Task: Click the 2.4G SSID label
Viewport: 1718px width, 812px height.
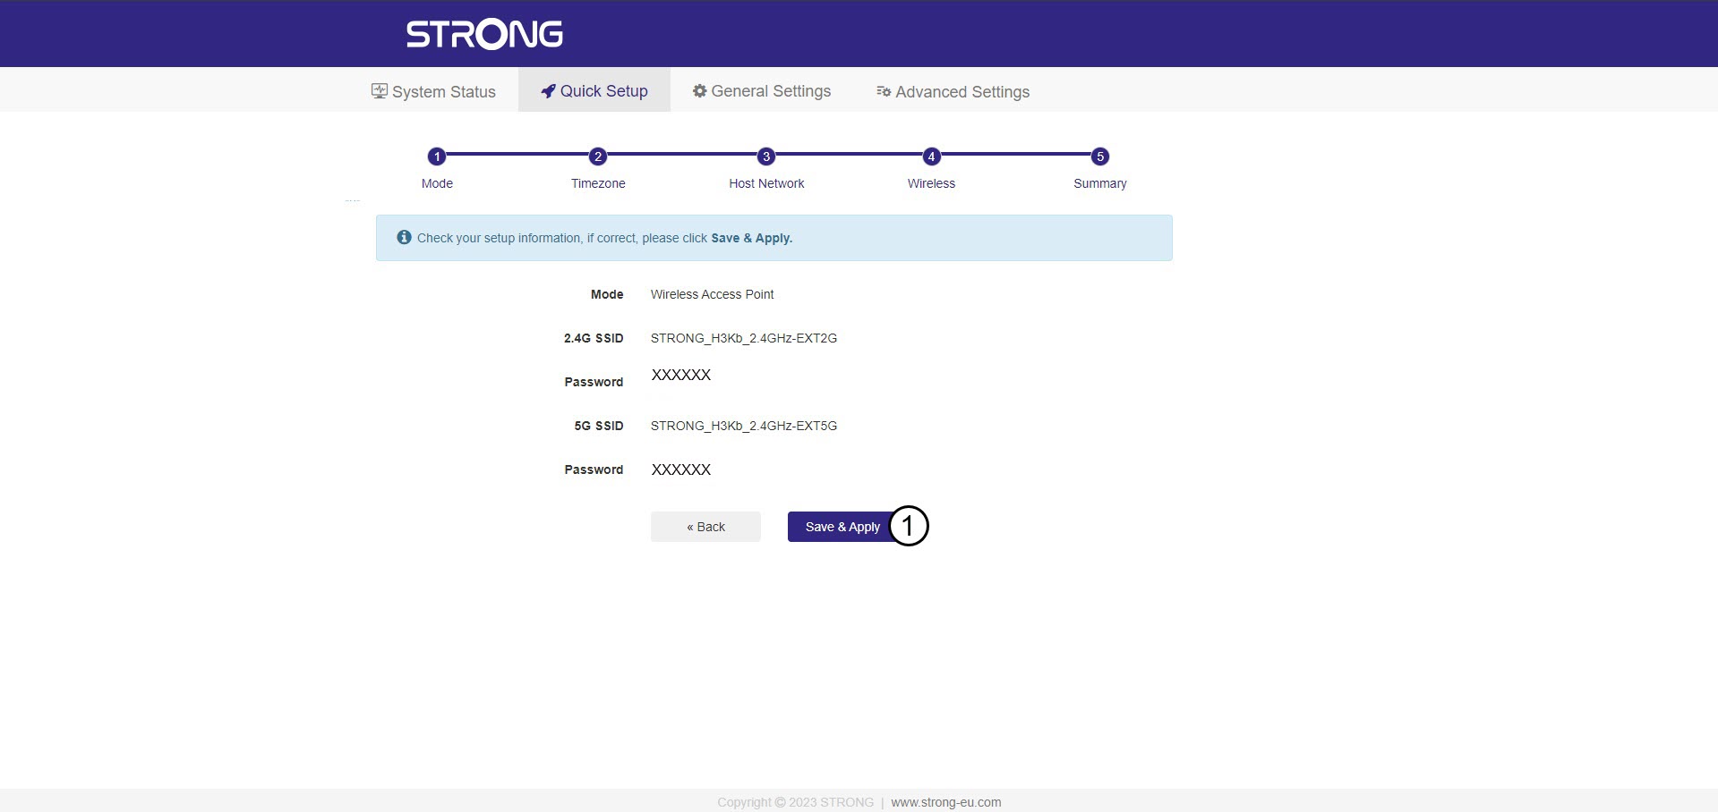Action: (x=594, y=338)
